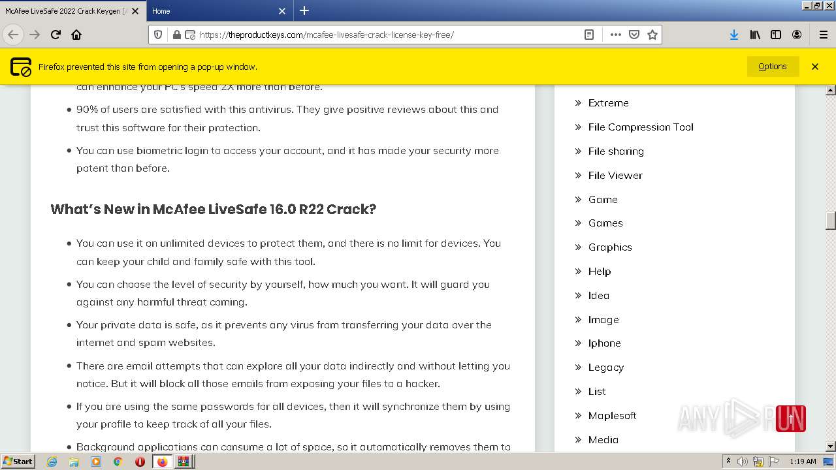Click the taskbar clock 1:19 AM
The height and width of the screenshot is (470, 836).
803,462
